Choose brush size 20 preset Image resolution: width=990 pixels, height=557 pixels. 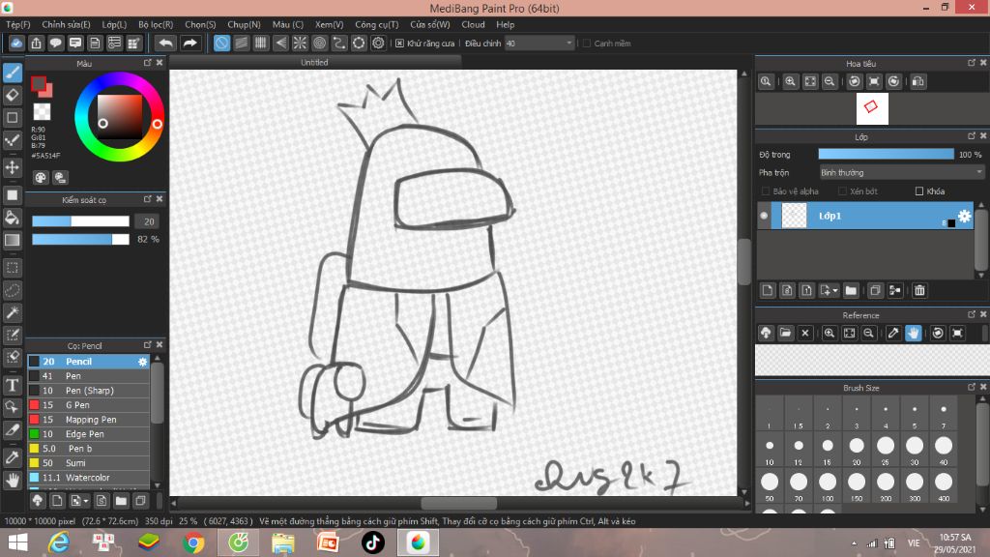coord(857,450)
